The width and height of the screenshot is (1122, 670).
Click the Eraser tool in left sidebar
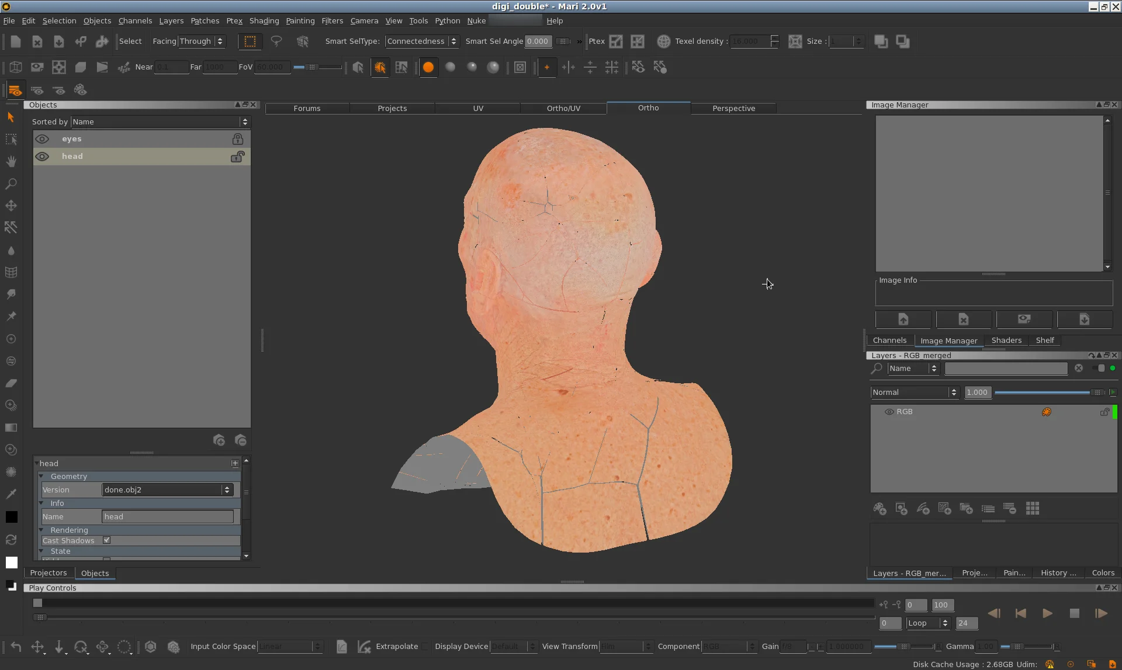pos(11,383)
